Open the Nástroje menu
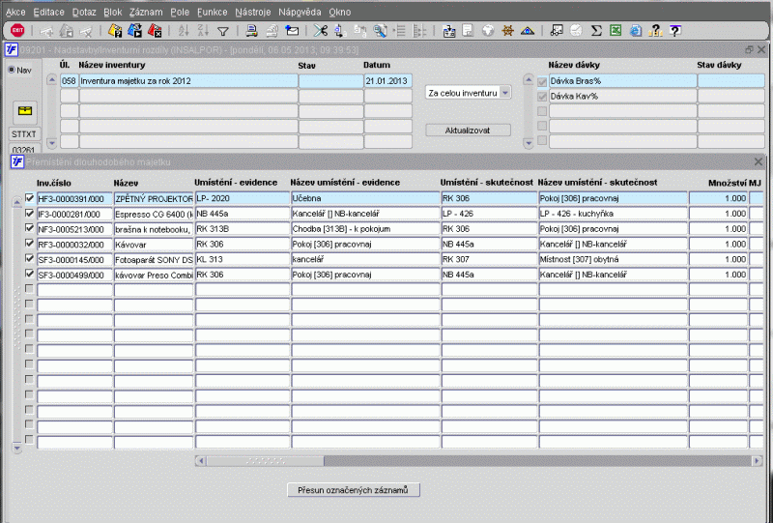This screenshot has height=523, width=773. (x=251, y=12)
